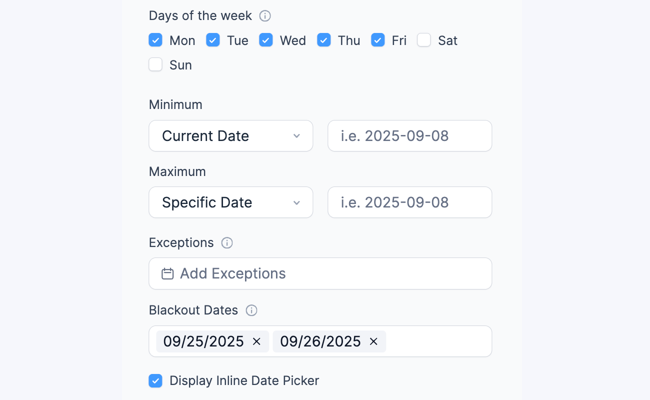Viewport: 650px width, 400px height.
Task: Click the Minimum date input field
Action: click(409, 135)
